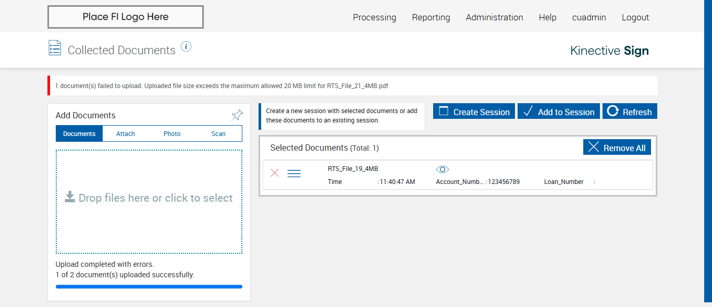
Task: Click the info icon beside Collected Documents
Action: coord(186,47)
